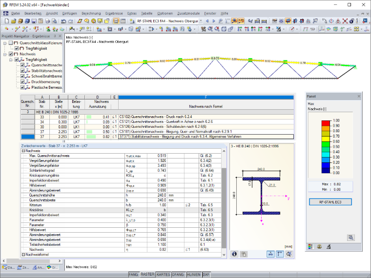
Task: Click the zoom icon in the Panel
Action: (351, 238)
